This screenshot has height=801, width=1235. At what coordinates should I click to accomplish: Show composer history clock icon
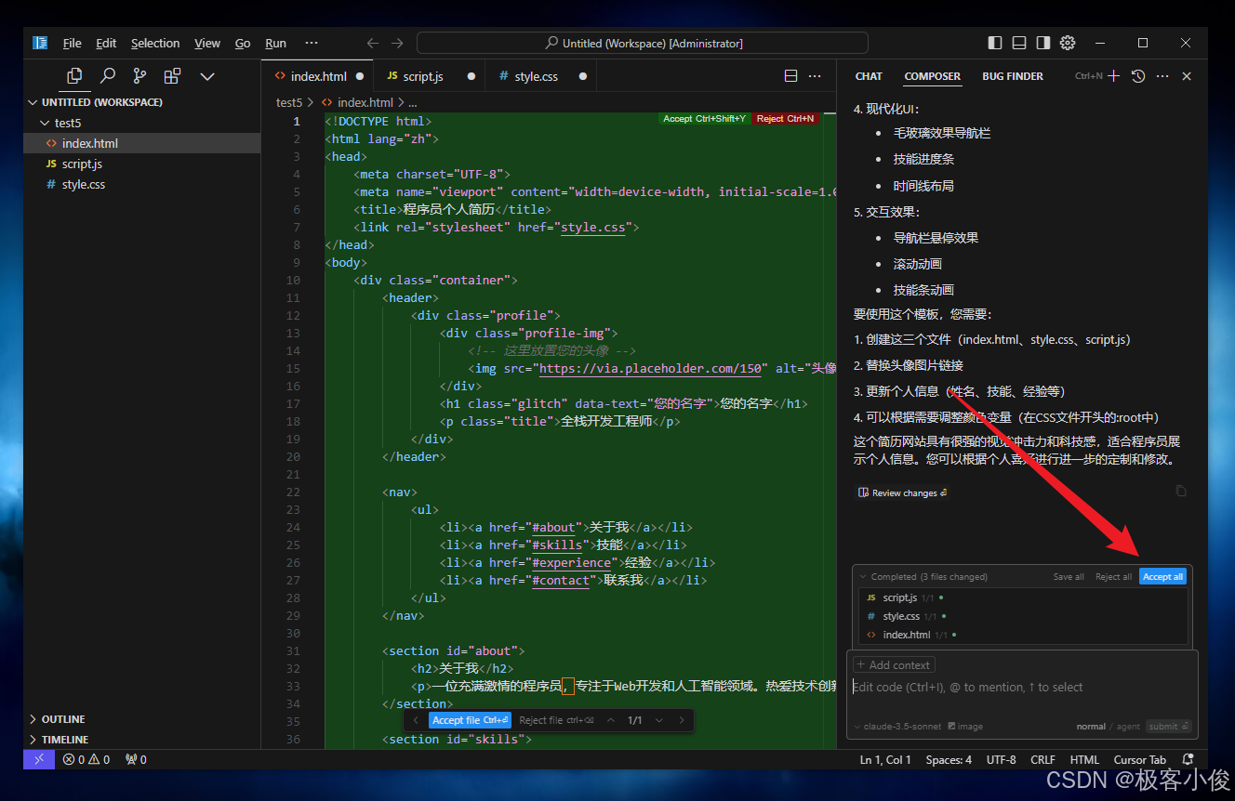(1138, 76)
